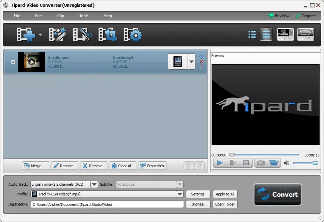Click the Add File film icon
324x222 pixels.
point(26,35)
